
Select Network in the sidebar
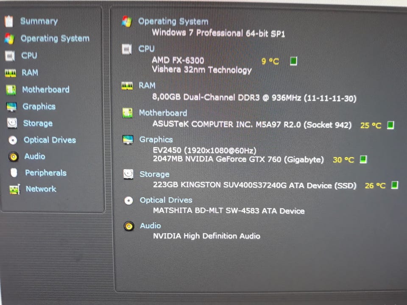coord(41,189)
